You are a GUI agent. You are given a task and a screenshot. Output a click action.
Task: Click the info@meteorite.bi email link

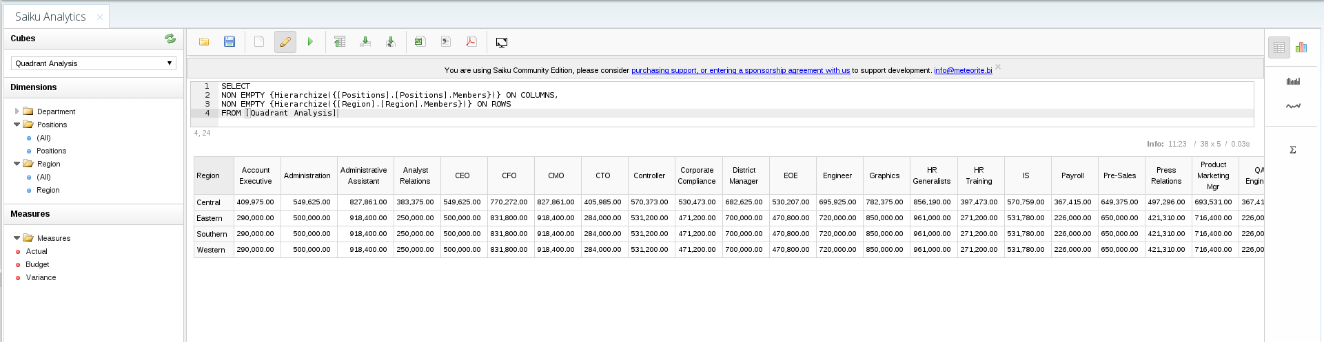point(963,70)
